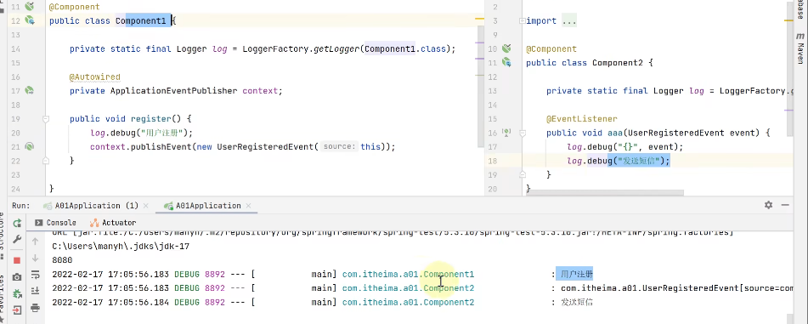808x324 pixels.
Task: Click the register method name
Action: 151,119
